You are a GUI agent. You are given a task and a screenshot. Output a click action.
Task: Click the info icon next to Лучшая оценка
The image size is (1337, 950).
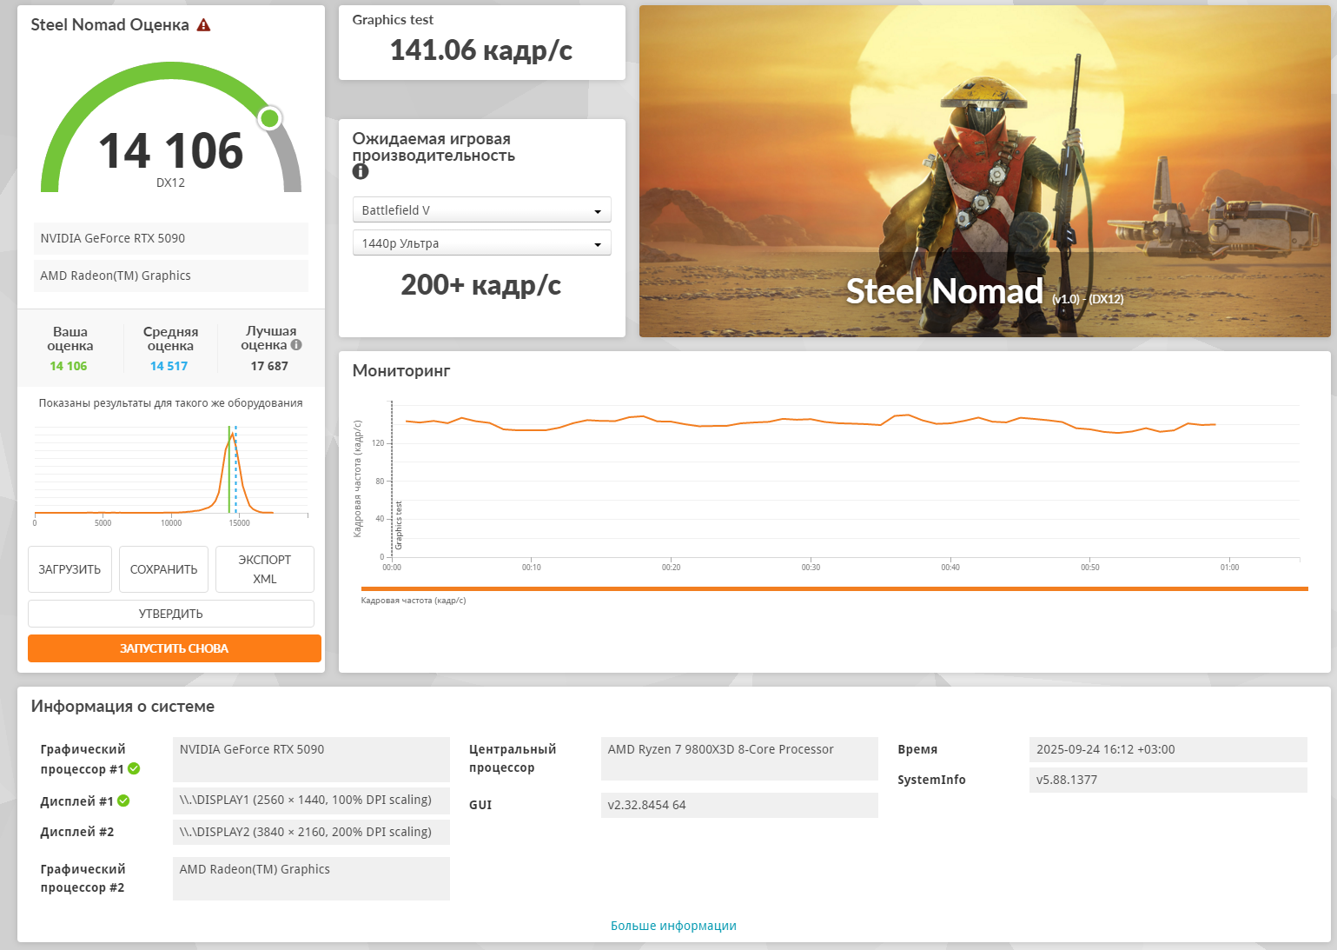(296, 345)
